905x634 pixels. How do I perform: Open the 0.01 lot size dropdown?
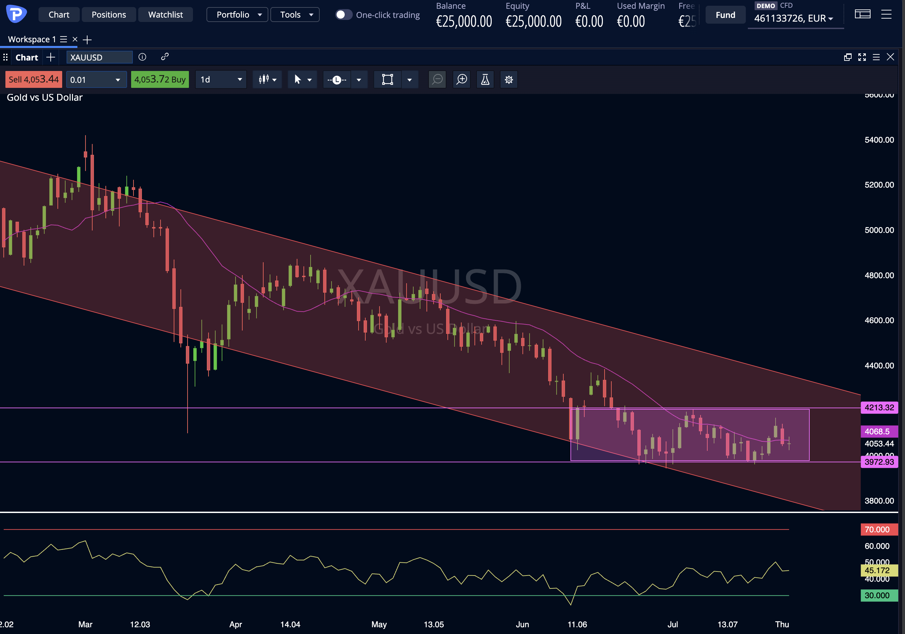(97, 80)
